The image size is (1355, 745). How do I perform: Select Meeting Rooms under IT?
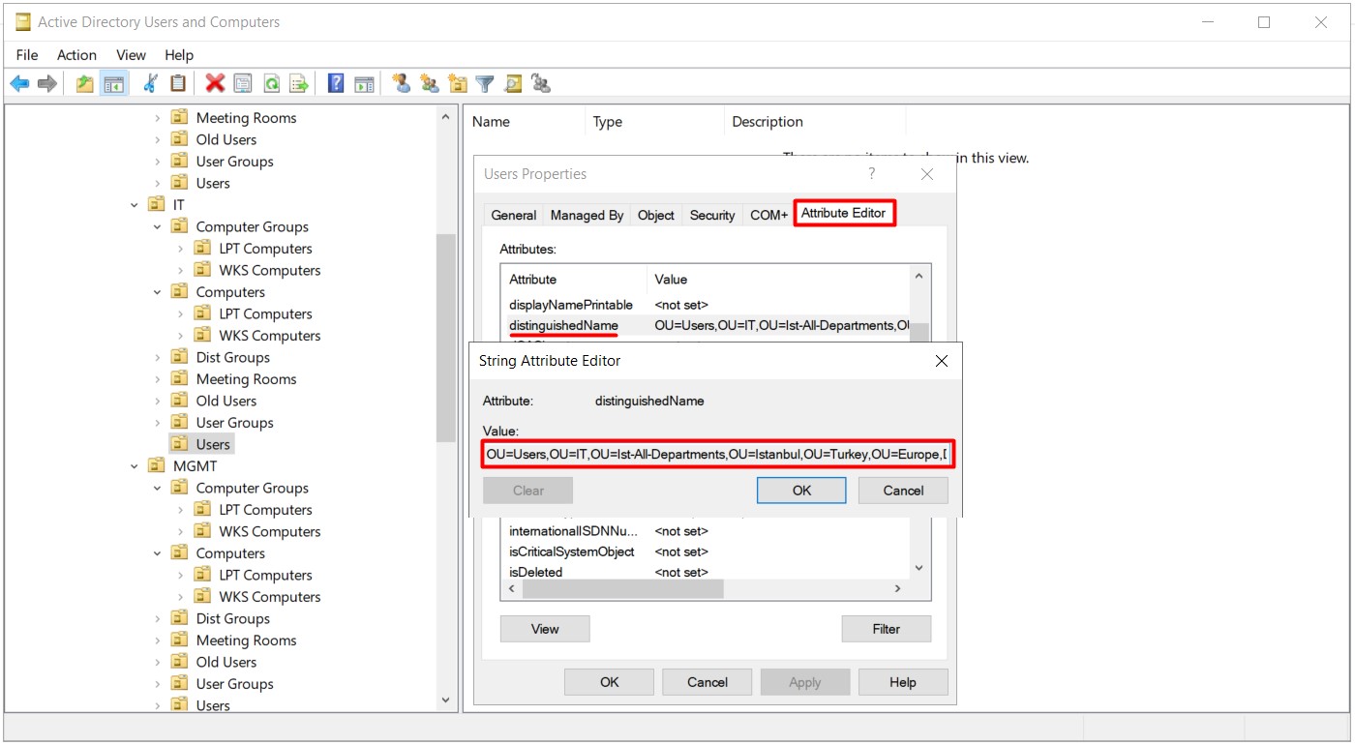point(246,379)
